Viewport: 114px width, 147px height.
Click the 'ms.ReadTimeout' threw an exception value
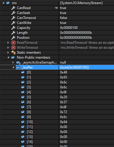87,43
